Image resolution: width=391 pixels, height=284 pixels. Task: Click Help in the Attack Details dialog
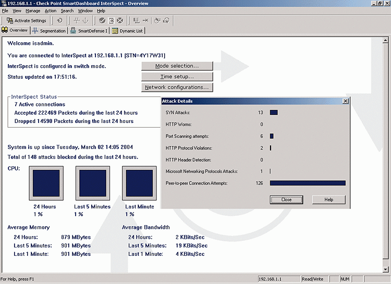coord(328,200)
